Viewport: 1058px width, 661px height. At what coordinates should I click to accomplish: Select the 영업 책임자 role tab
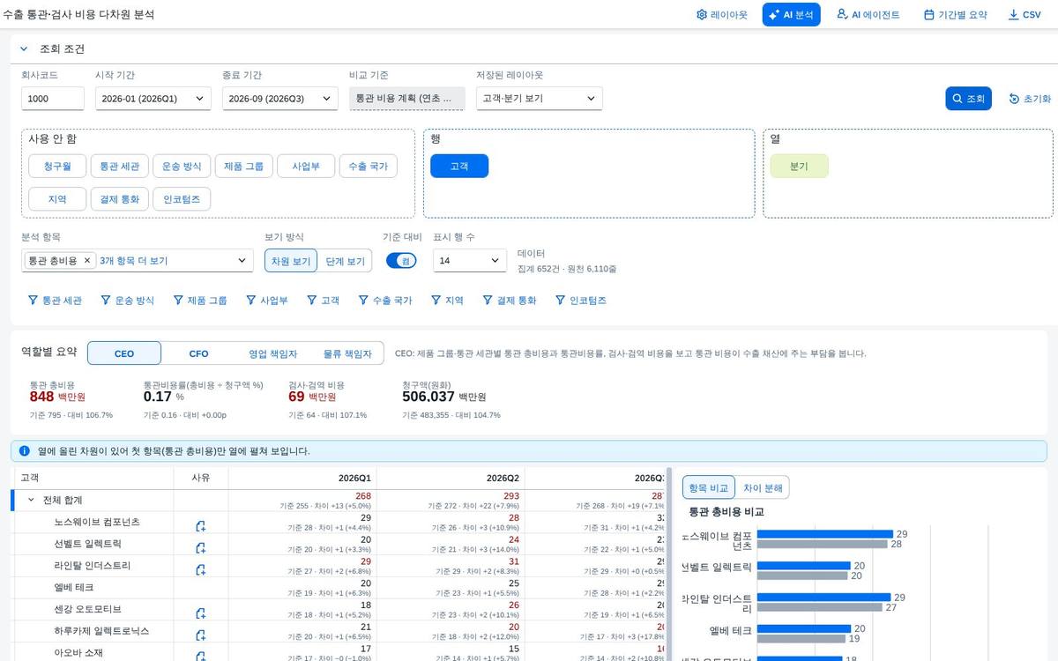272,353
